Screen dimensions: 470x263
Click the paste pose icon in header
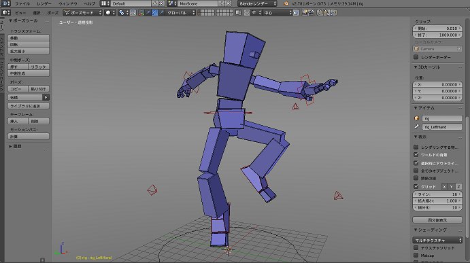click(326, 13)
